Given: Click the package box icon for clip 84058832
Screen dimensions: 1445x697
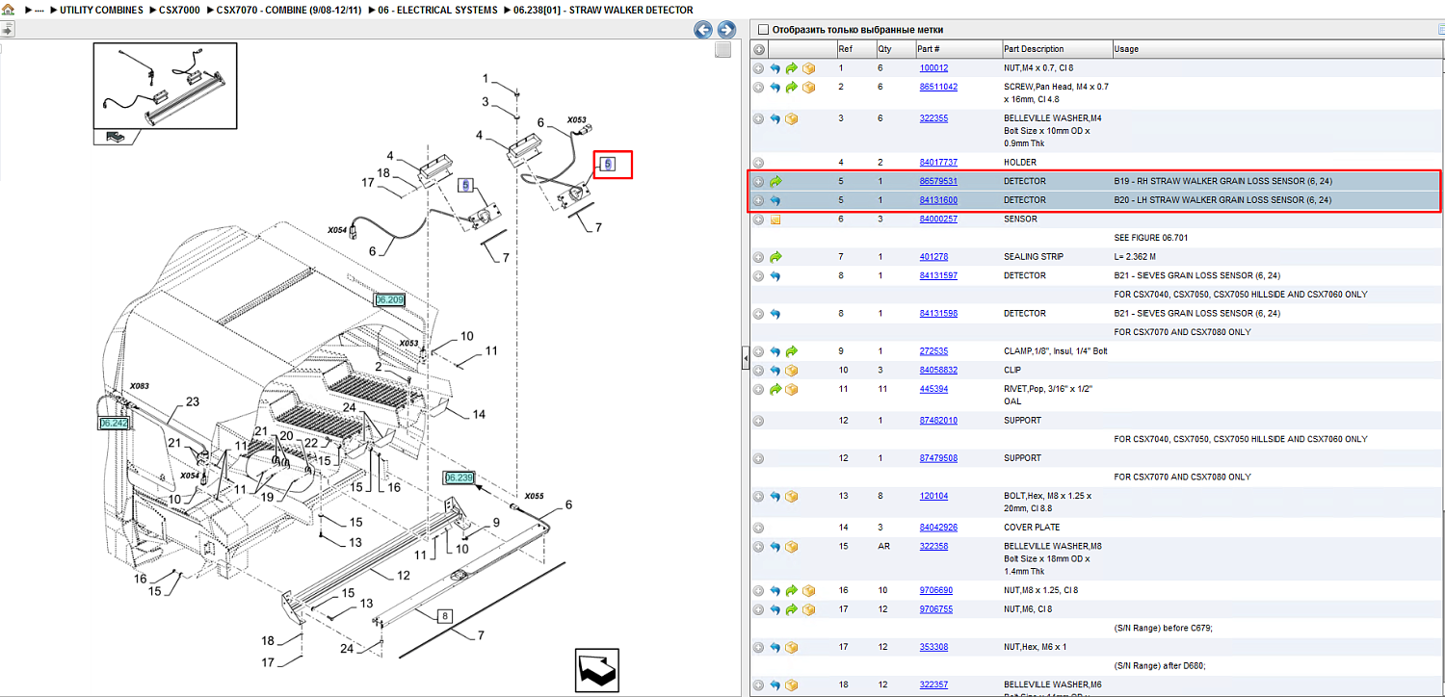Looking at the screenshot, I should pos(792,370).
